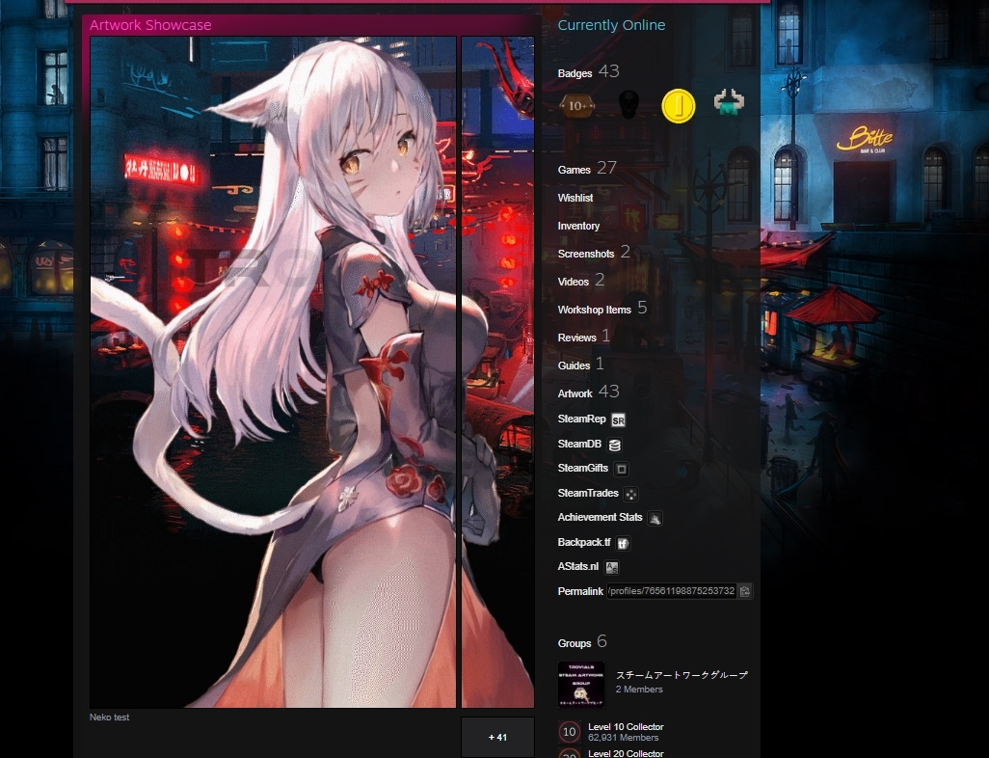Click the 2 Members text
This screenshot has width=989, height=758.
[639, 690]
